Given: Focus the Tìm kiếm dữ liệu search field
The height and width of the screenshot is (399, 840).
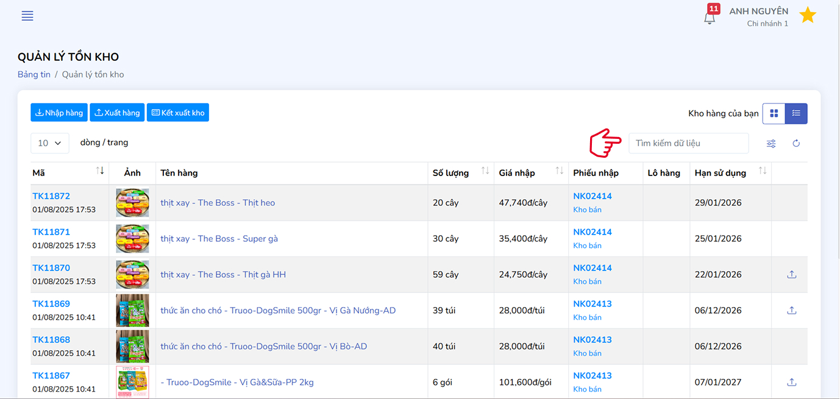Looking at the screenshot, I should [688, 143].
